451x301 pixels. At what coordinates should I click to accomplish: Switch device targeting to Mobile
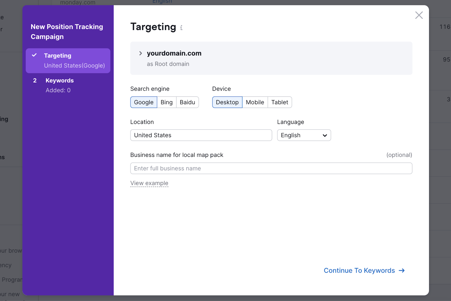pyautogui.click(x=255, y=102)
